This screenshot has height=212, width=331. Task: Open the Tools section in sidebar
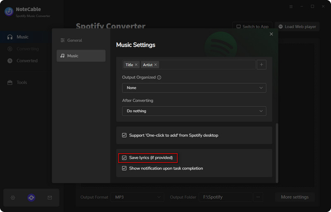(x=17, y=83)
